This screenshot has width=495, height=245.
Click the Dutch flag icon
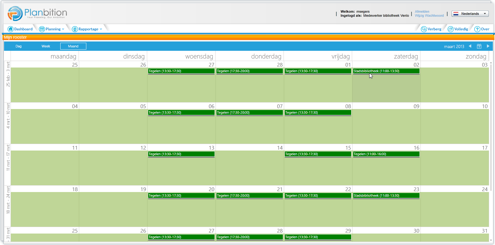point(456,14)
